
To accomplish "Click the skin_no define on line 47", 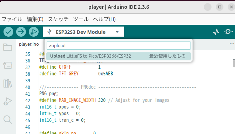I will coord(67,133).
